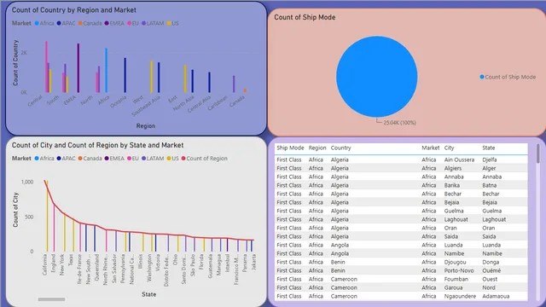Screen dimensions: 546x307
Task: Select the Namibe city cell
Action: [x=454, y=253]
